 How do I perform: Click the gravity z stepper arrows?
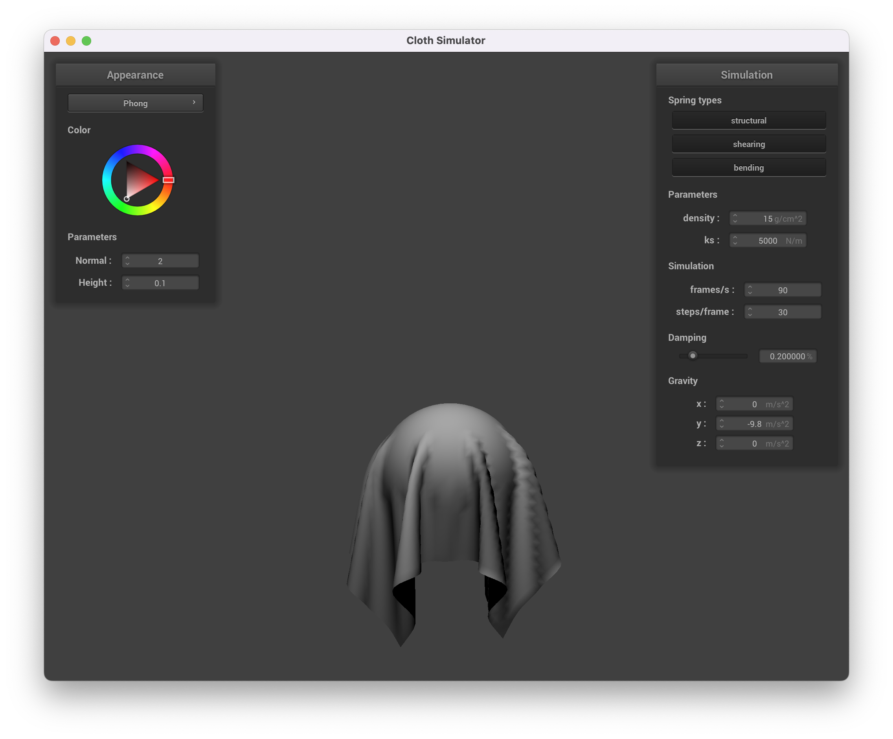pos(722,443)
